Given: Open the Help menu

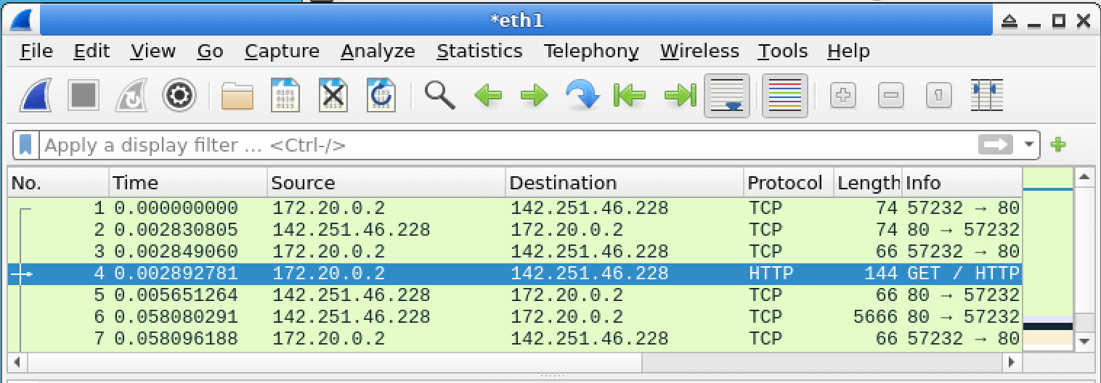Looking at the screenshot, I should 848,51.
